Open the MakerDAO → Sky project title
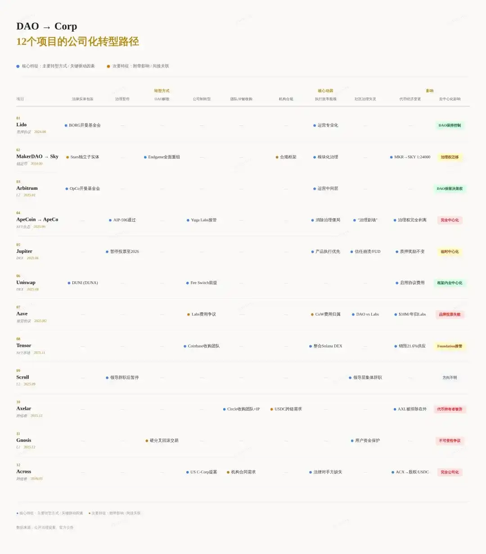Screen dimensions: 486x554 [x=37, y=156]
